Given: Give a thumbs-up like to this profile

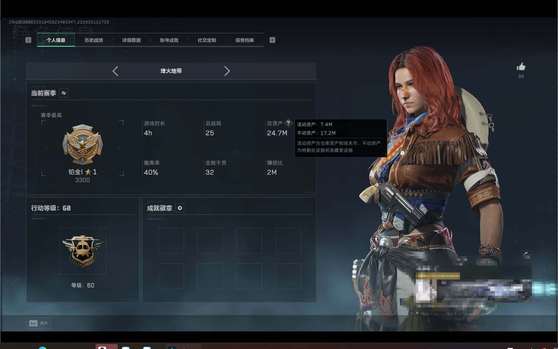Looking at the screenshot, I should pos(521,67).
